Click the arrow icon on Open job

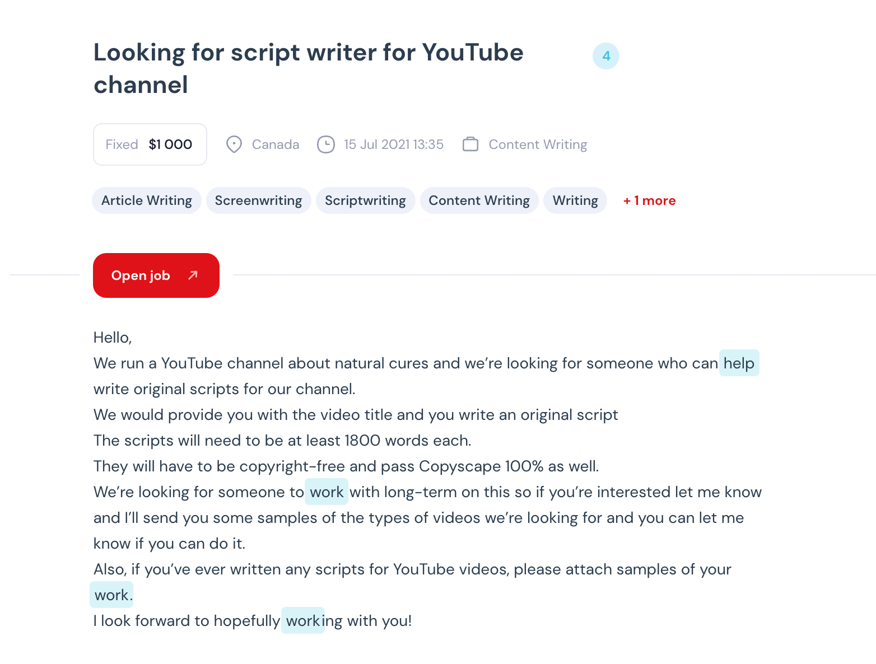click(193, 275)
